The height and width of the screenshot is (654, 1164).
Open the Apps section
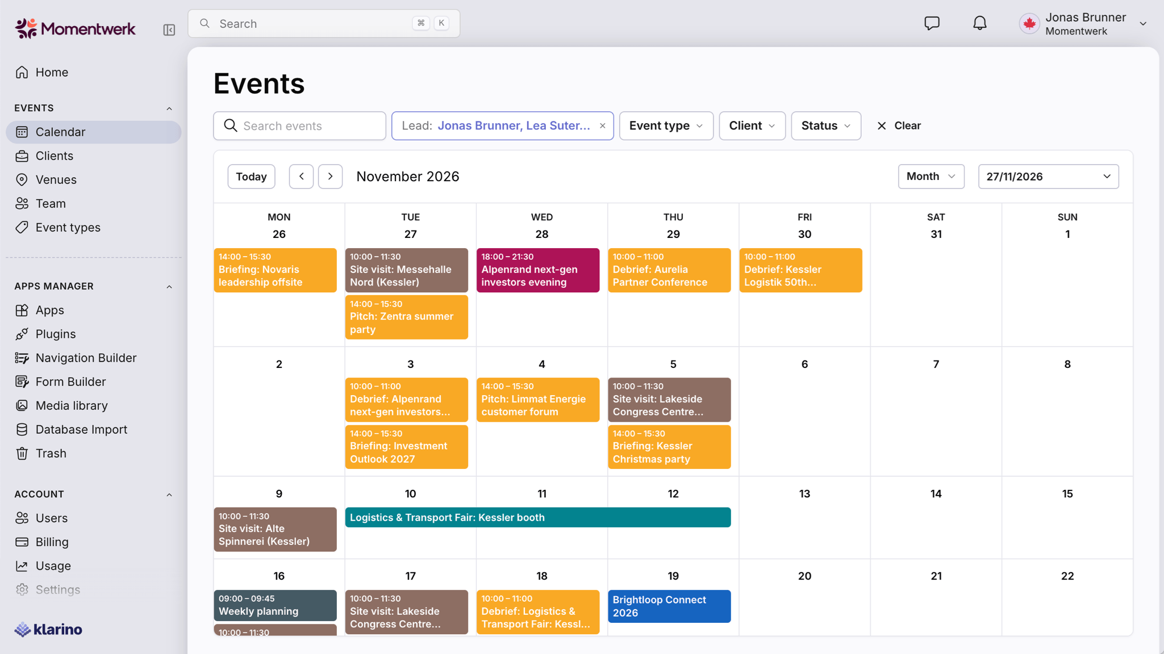(94, 310)
